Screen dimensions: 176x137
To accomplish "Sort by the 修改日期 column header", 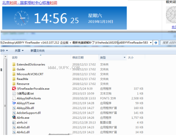I will [x=78, y=57].
